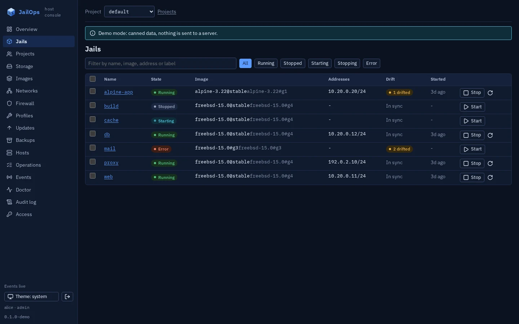Show jails in Starting state
519x324 pixels.
point(320,63)
